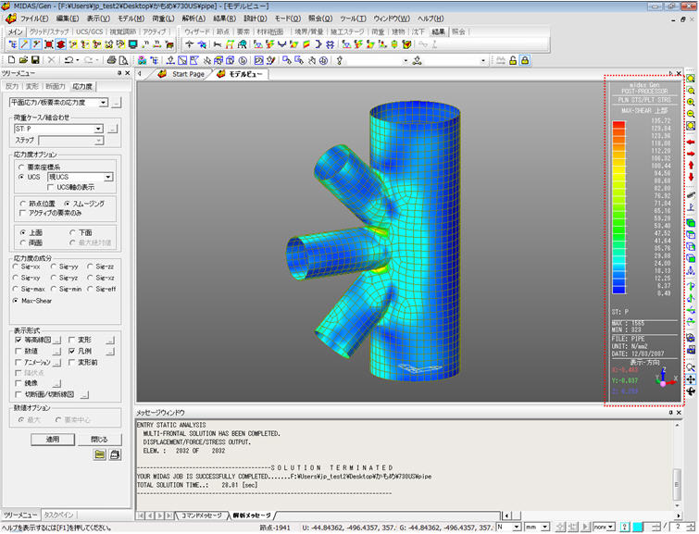Open the ST: P load case dropdown
Image resolution: width=699 pixels, height=534 pixels.
pos(98,129)
